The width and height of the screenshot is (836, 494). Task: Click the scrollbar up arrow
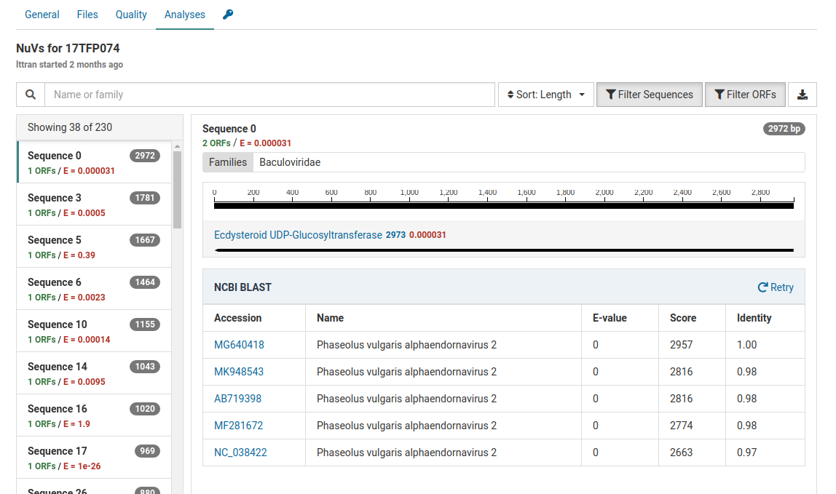pos(178,146)
